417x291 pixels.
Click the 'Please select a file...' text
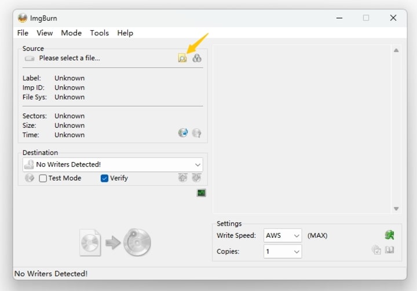tap(69, 58)
